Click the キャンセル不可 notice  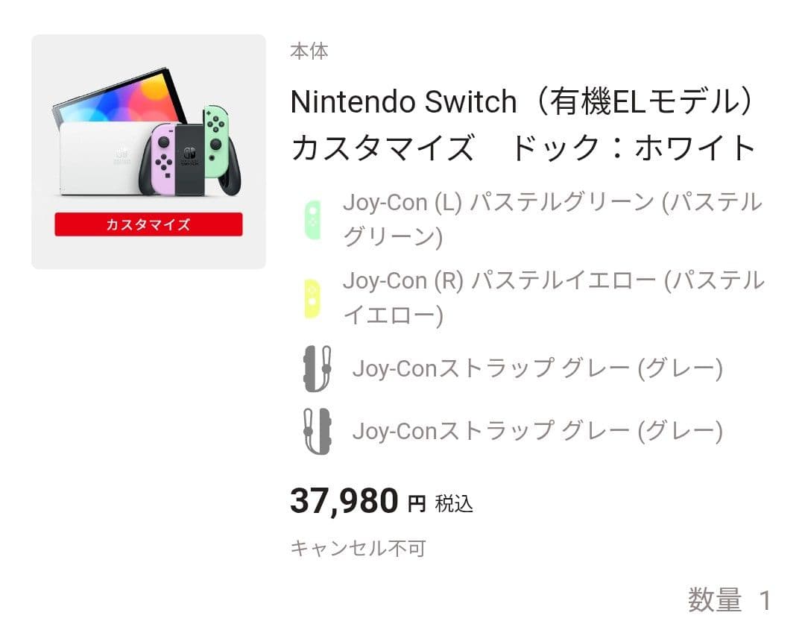point(357,549)
